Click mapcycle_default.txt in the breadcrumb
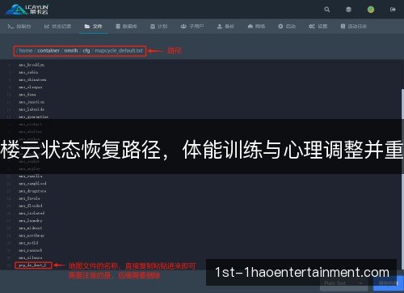Screen dimensions: 404x293 coord(119,51)
